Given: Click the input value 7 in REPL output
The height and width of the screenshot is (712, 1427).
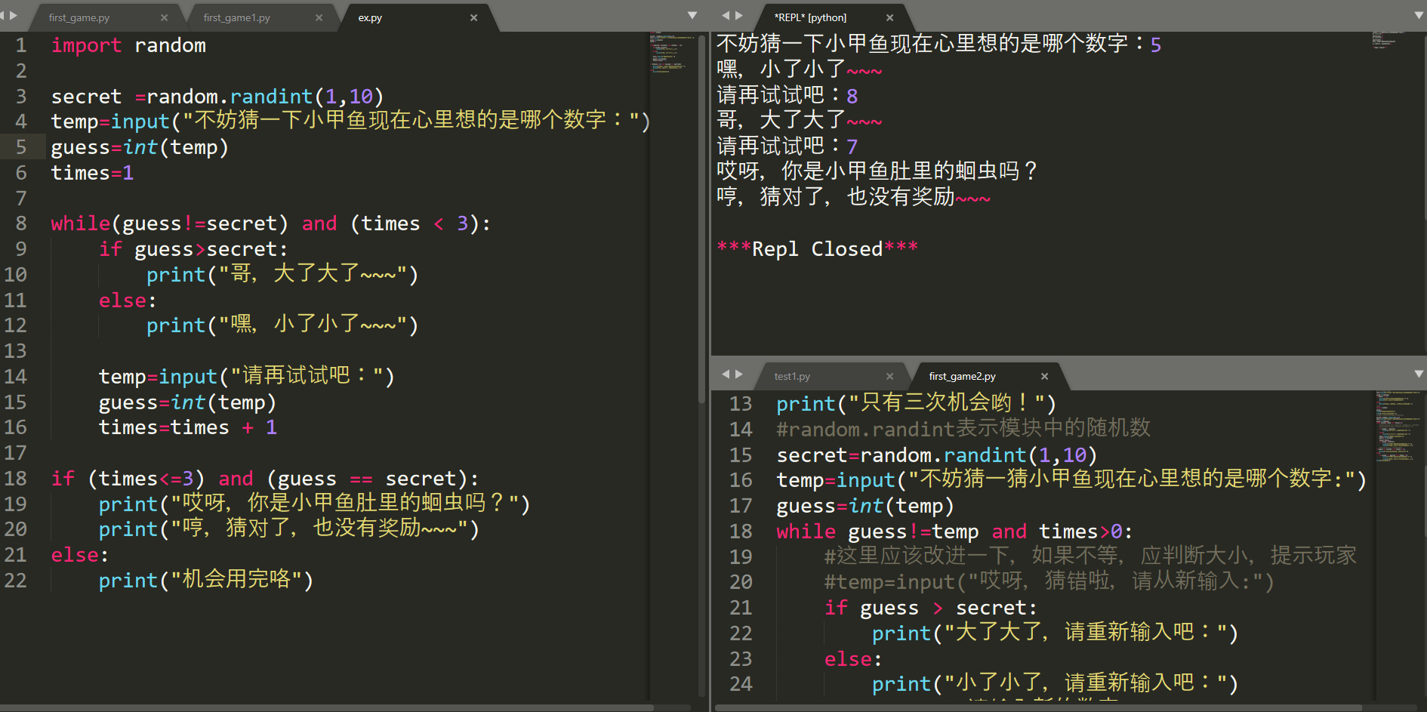Looking at the screenshot, I should 852,146.
